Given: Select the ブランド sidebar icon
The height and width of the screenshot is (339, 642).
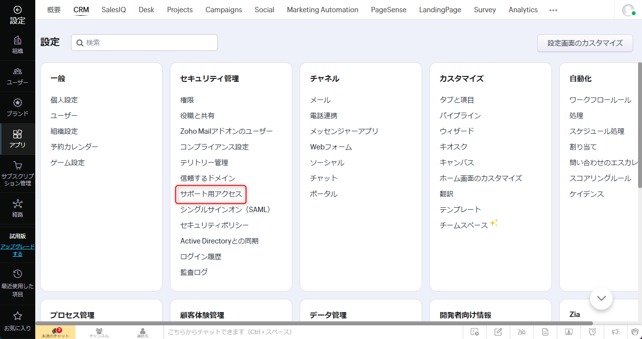Looking at the screenshot, I should pyautogui.click(x=18, y=107).
